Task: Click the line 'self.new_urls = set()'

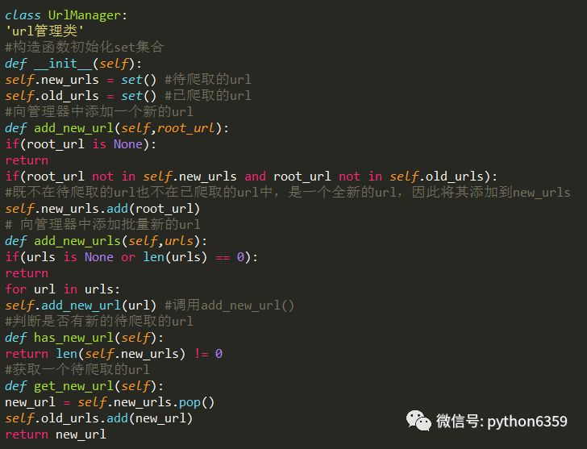Action: pyautogui.click(x=81, y=80)
